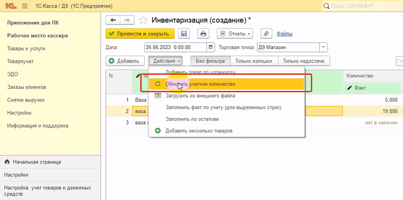Click the Добавить button
The image size is (403, 200).
click(125, 61)
